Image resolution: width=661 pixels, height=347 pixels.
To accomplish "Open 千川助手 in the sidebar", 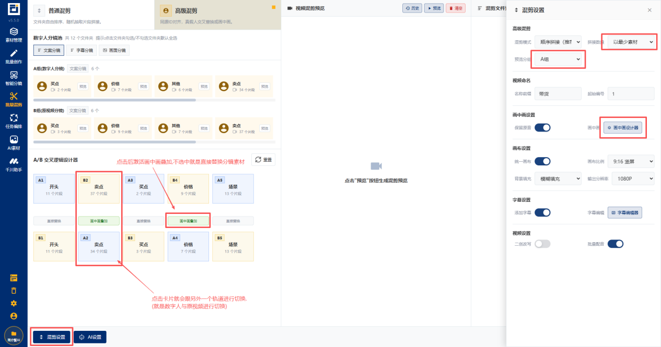I will click(14, 165).
